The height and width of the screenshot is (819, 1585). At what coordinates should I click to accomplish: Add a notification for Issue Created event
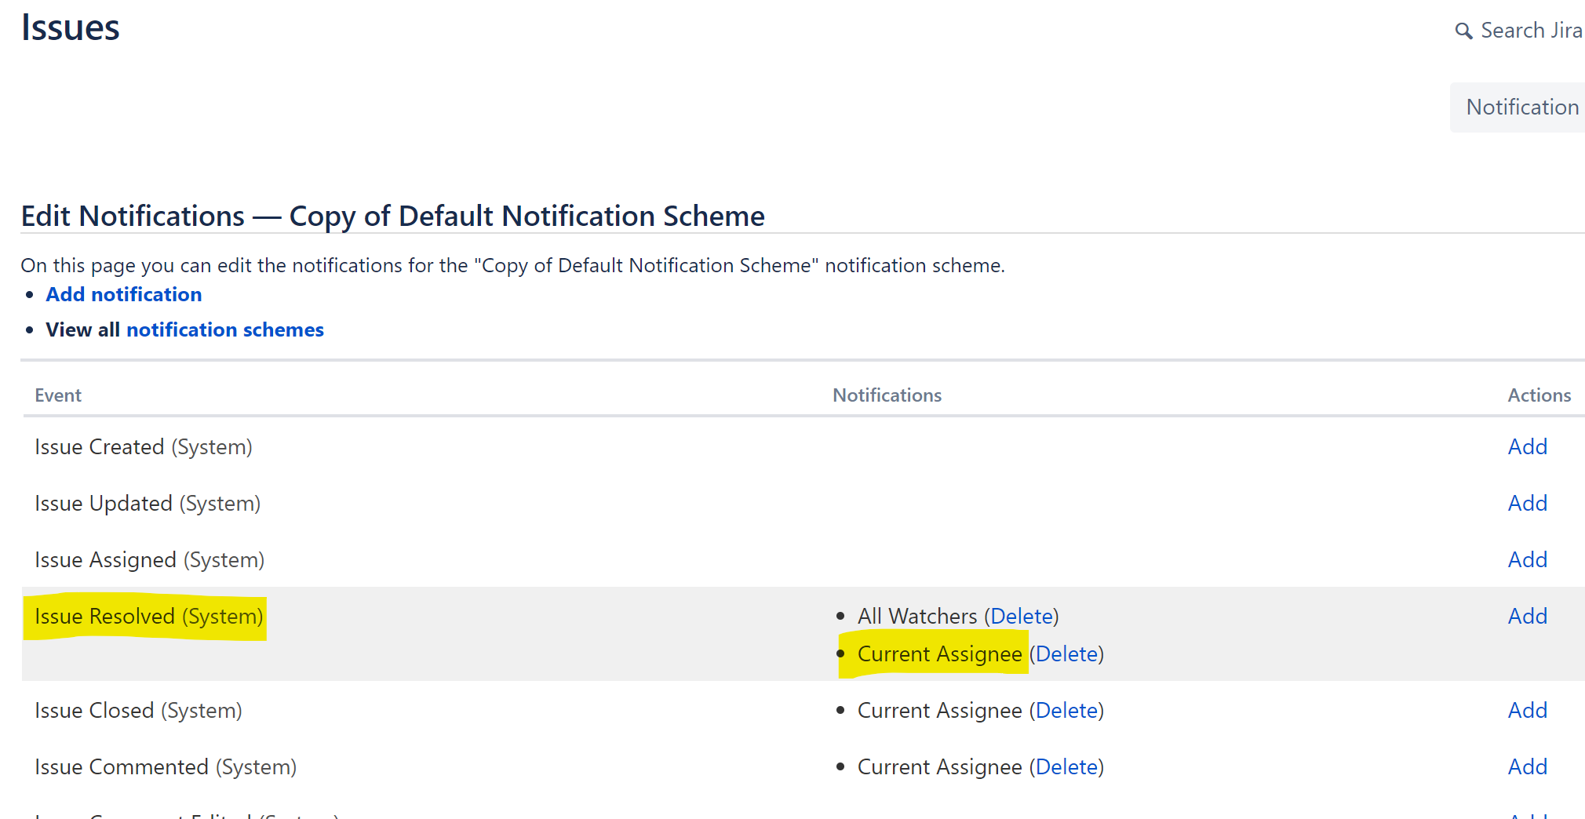tap(1526, 446)
